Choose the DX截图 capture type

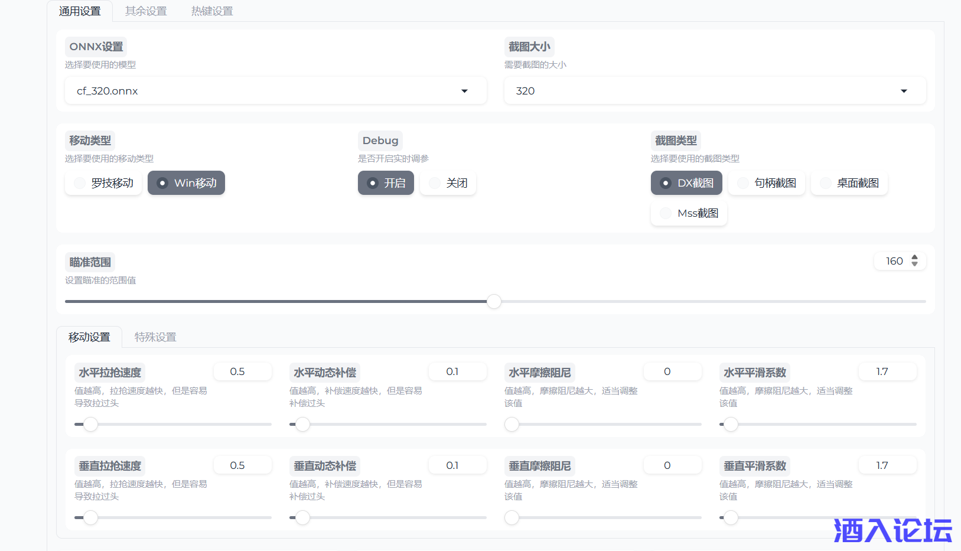686,183
